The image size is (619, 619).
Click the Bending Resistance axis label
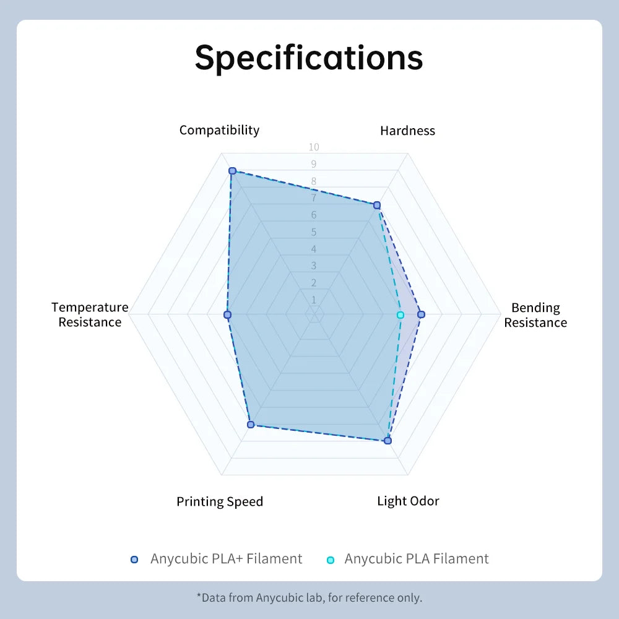click(535, 315)
